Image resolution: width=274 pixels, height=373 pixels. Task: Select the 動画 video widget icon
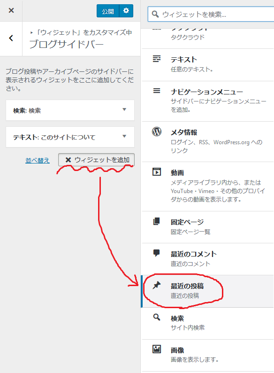point(157,171)
